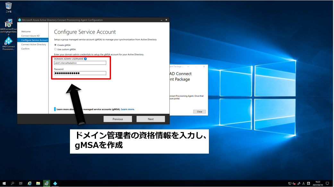
Task: Click the Next button
Action: pos(150,119)
